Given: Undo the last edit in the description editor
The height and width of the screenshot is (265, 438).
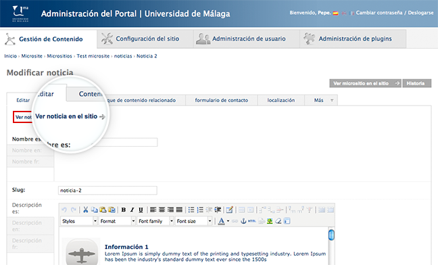Looking at the screenshot, I should (x=64, y=210).
